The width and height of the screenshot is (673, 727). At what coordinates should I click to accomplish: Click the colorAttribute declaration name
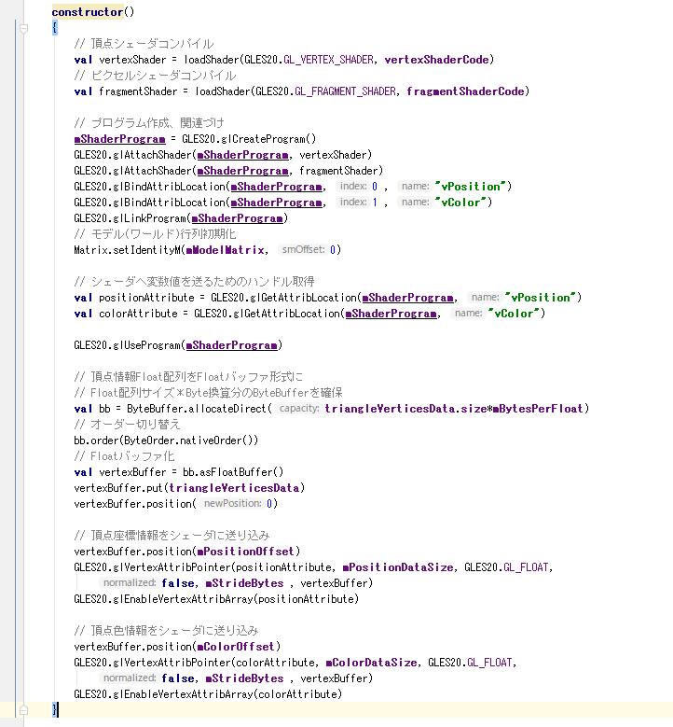[x=138, y=314]
